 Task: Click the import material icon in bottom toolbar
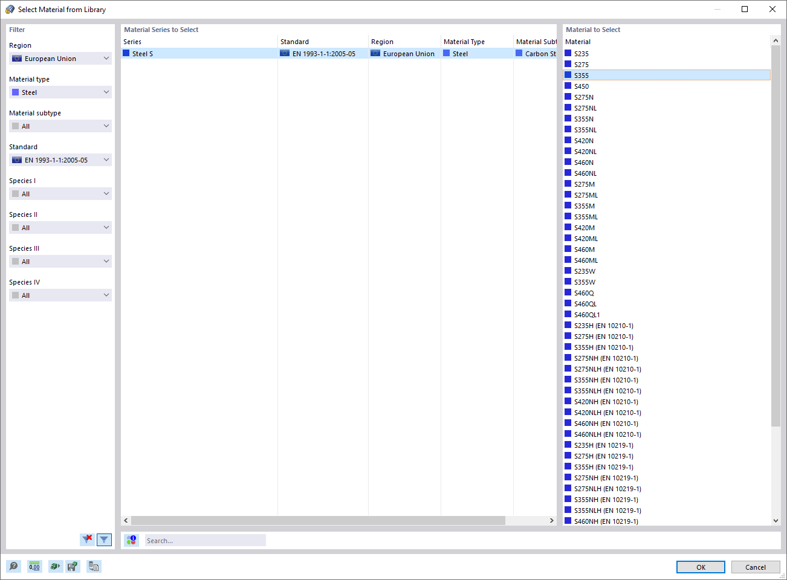(x=54, y=566)
